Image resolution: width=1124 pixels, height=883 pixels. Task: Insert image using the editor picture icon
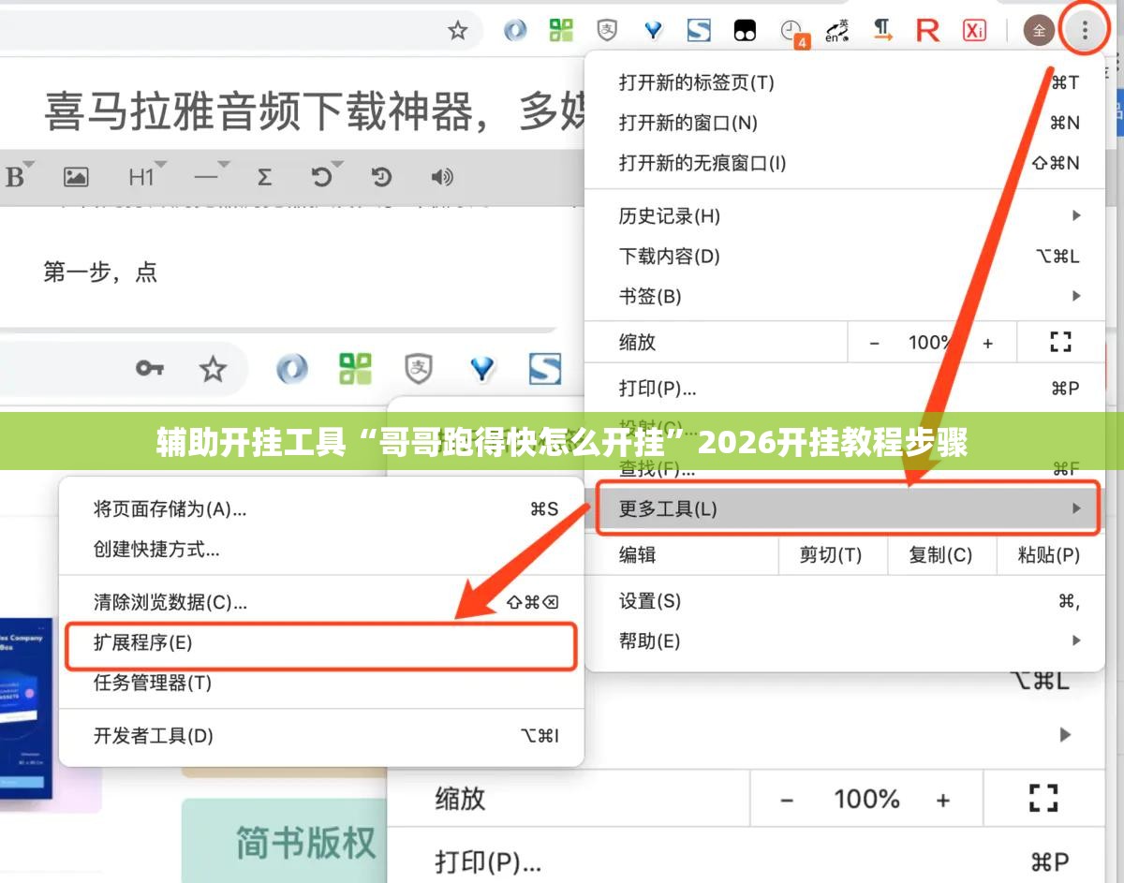click(x=76, y=176)
